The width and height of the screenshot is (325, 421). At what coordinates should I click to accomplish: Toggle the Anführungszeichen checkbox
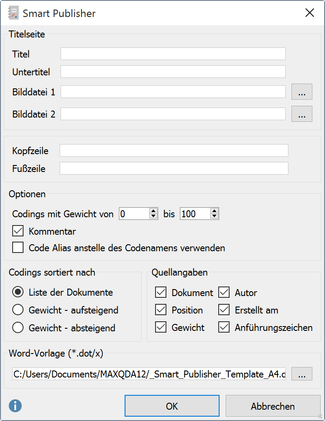224,327
